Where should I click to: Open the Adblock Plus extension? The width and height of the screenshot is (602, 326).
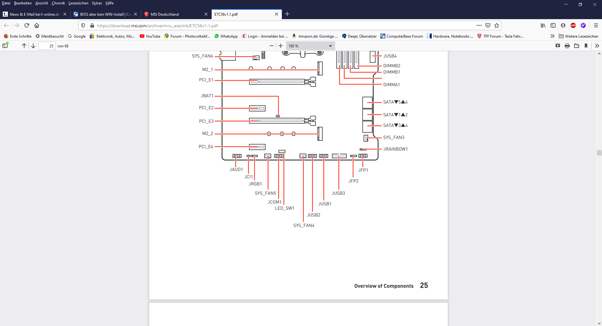(573, 25)
